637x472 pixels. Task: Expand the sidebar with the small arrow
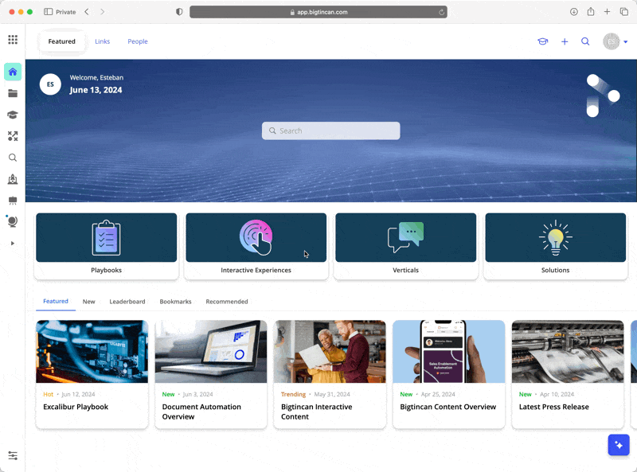[13, 244]
